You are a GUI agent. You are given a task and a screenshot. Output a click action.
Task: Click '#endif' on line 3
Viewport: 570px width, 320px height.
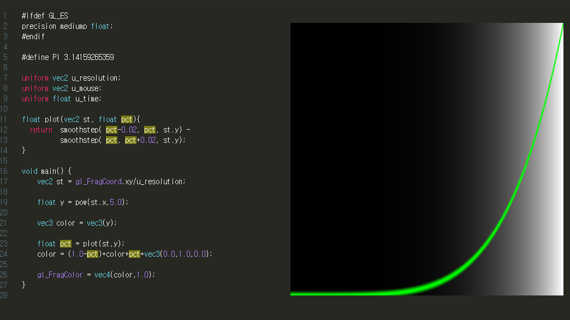33,37
